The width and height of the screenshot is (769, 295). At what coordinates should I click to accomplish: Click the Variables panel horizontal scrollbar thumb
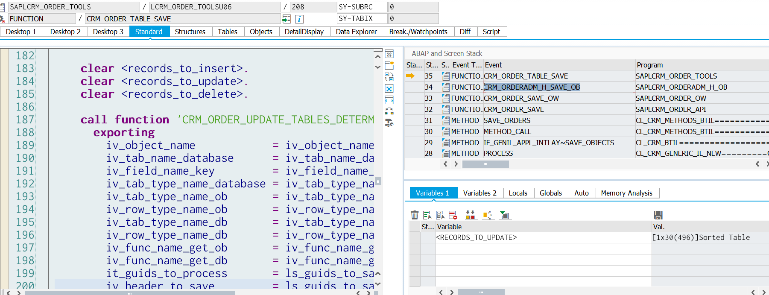click(481, 292)
